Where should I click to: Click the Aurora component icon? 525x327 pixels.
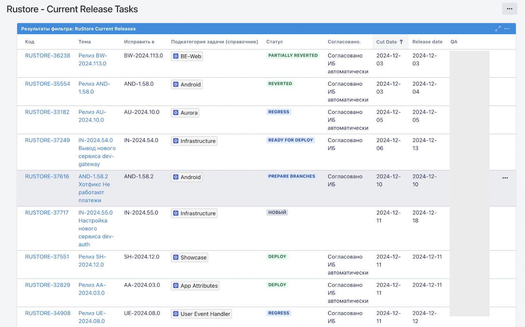(176, 113)
